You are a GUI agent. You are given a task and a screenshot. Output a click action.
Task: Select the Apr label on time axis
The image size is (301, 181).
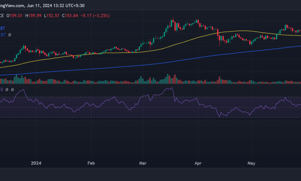click(198, 163)
